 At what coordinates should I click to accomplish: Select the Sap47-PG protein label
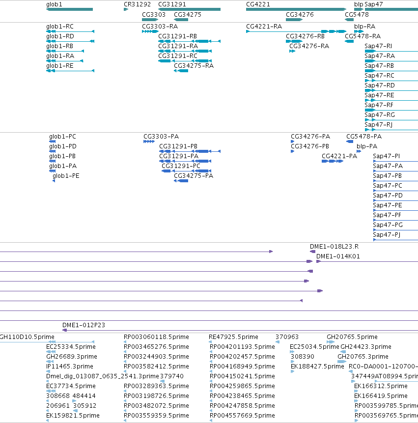388,225
